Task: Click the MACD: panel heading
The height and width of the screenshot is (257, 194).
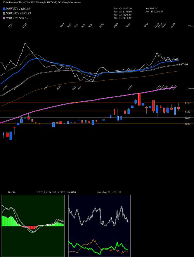Action: coord(11,192)
